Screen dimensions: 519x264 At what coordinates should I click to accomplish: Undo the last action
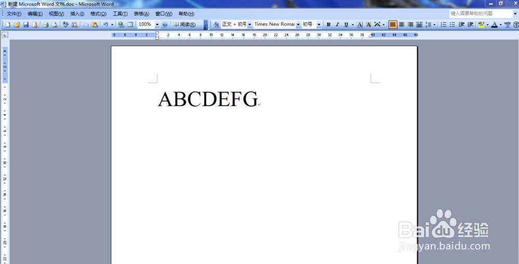click(105, 24)
